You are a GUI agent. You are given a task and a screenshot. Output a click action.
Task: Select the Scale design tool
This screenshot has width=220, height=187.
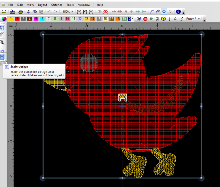[x=2, y=57]
